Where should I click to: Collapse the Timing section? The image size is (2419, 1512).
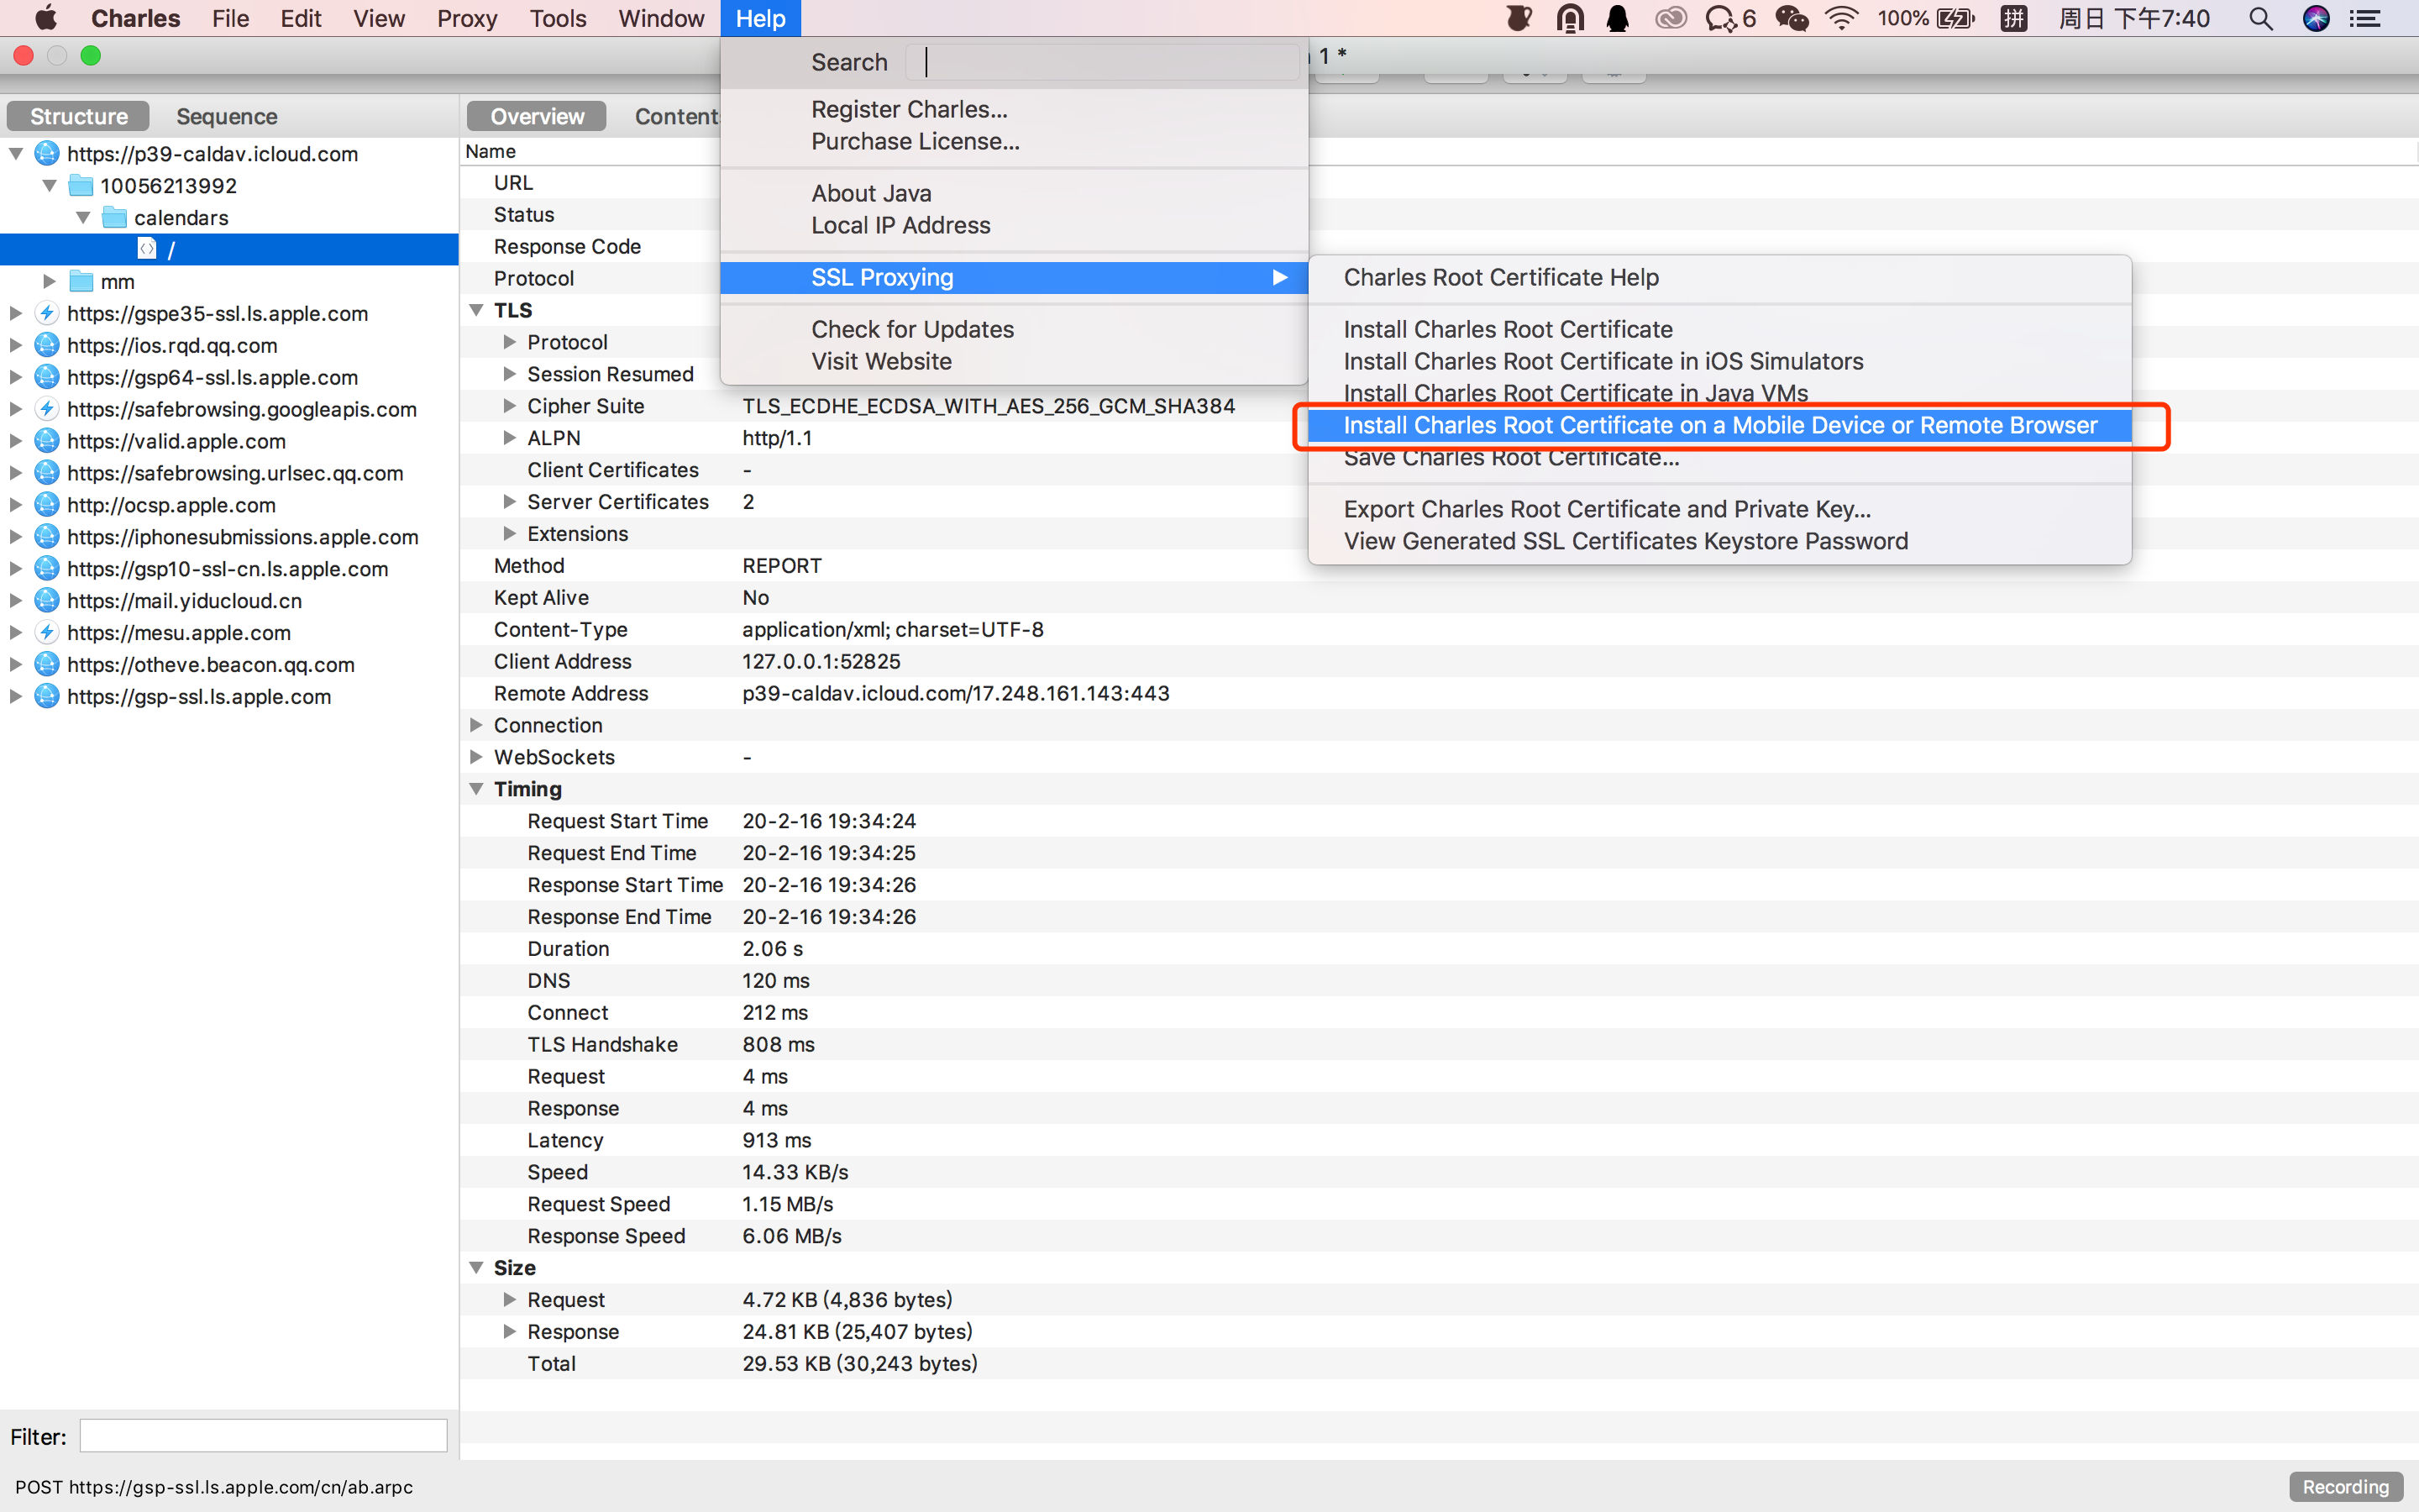coord(477,789)
